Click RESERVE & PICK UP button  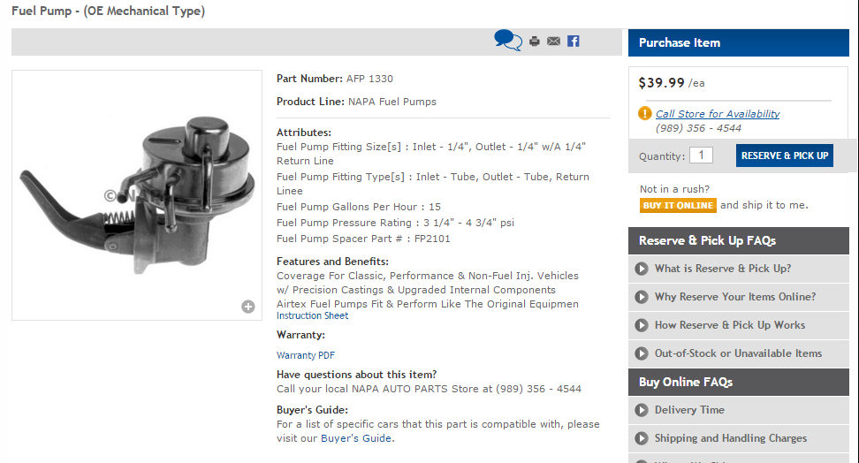pos(785,156)
